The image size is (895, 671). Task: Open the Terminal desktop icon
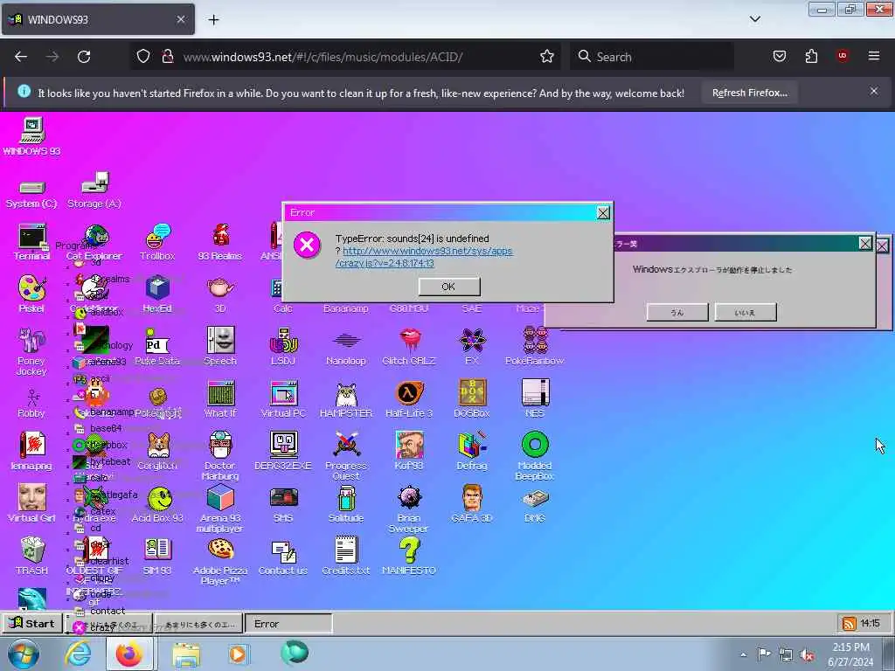(x=32, y=236)
